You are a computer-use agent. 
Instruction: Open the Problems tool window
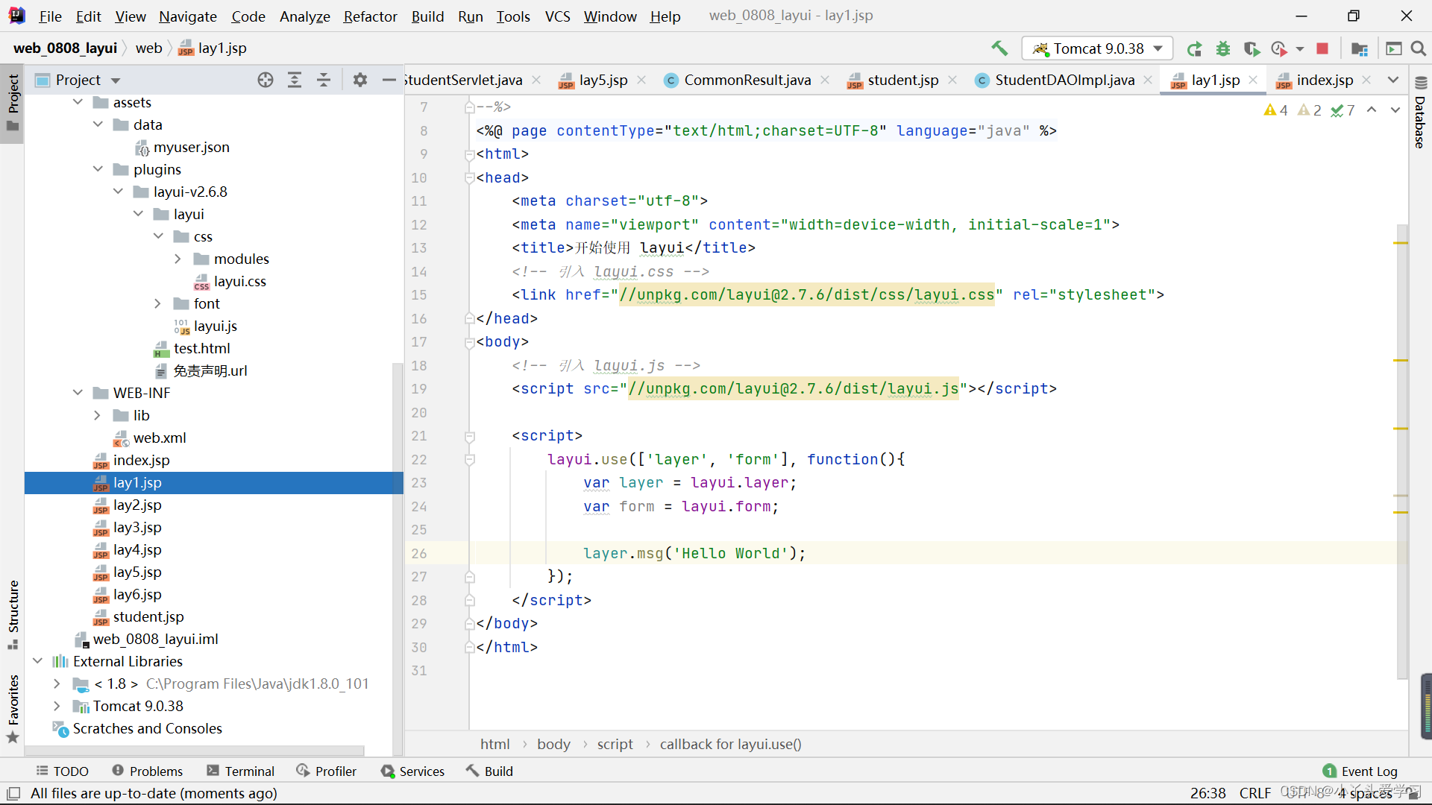pos(147,771)
